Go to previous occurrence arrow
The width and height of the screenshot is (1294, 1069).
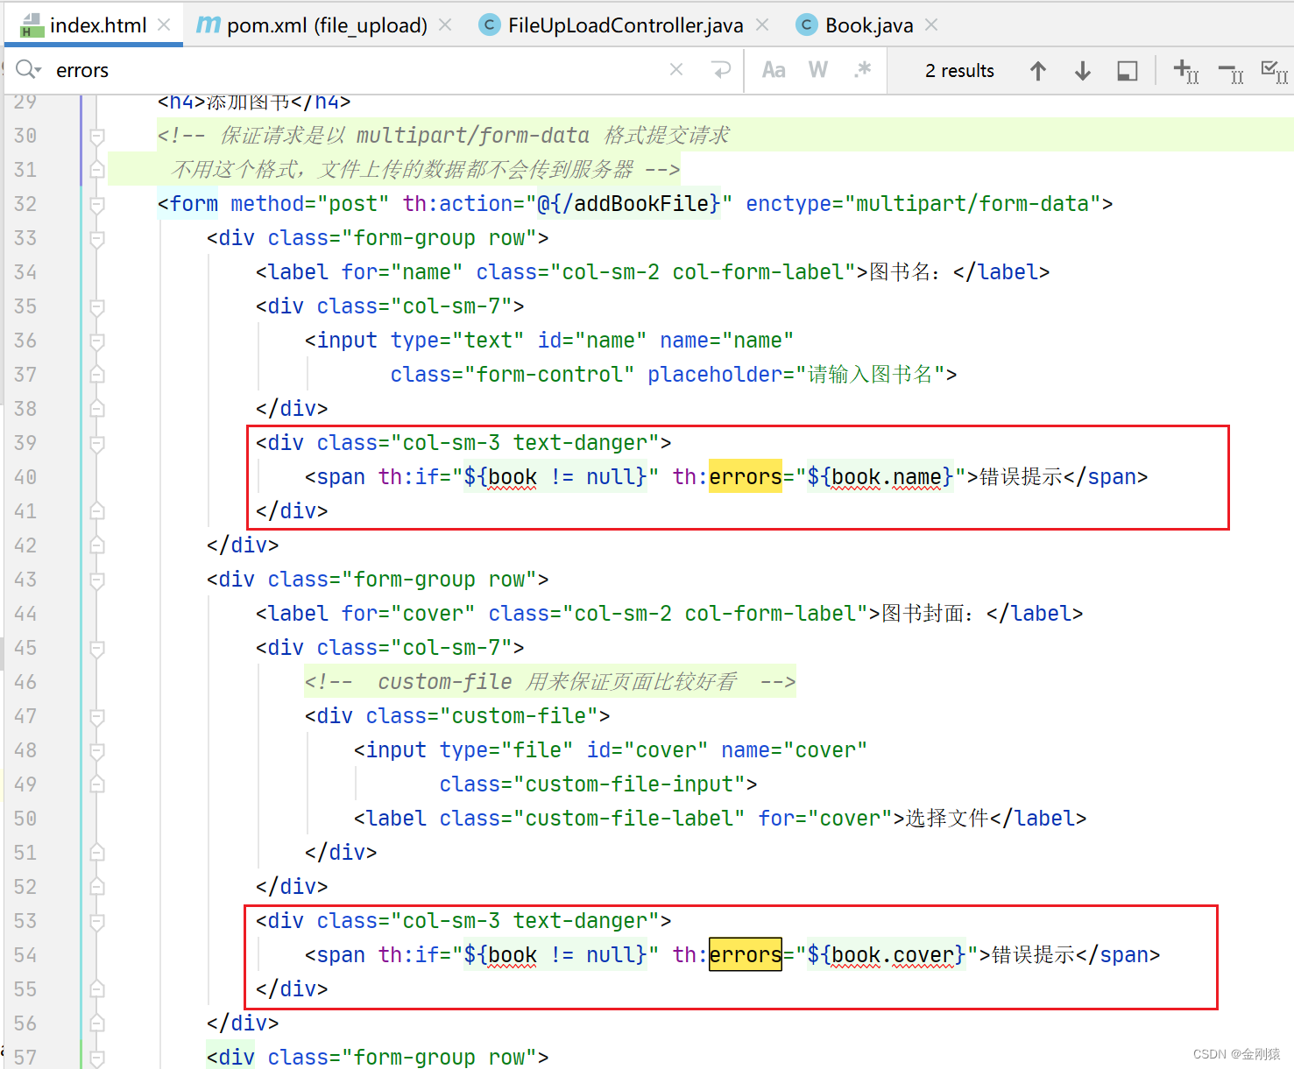click(x=1038, y=71)
